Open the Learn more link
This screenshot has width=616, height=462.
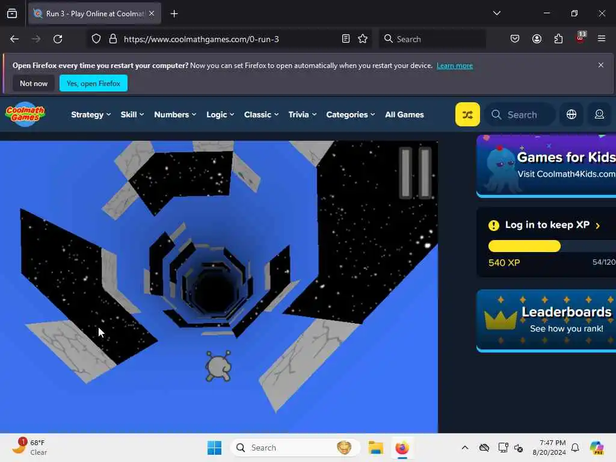point(455,66)
